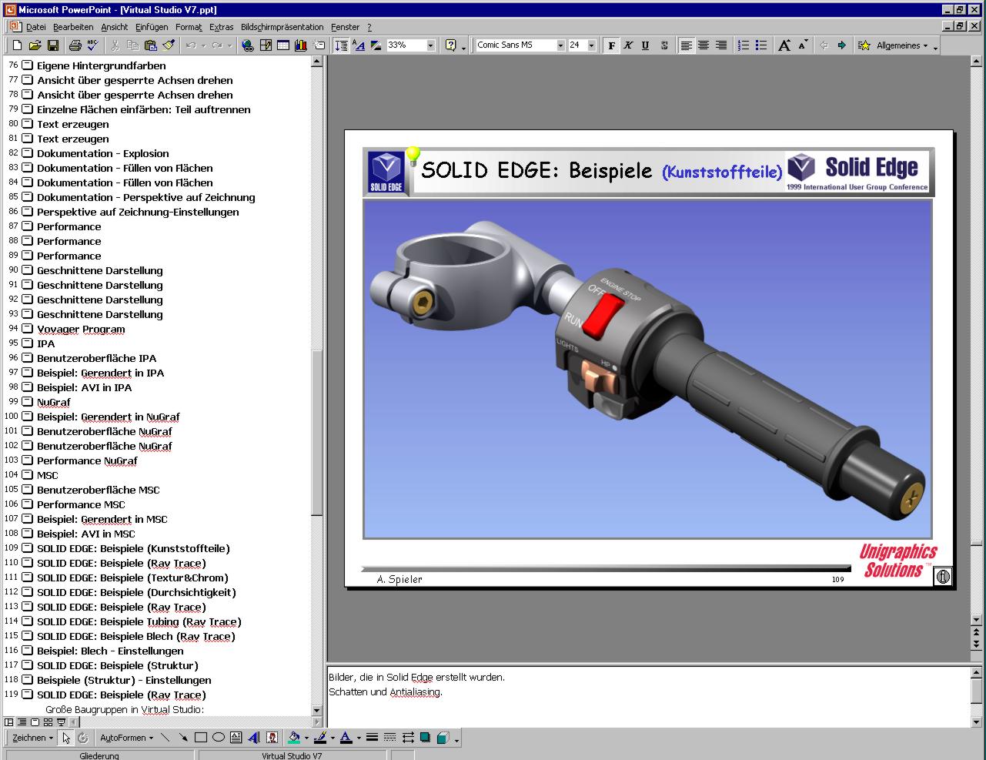Apply 3D effect with the 3D cube icon

[443, 738]
